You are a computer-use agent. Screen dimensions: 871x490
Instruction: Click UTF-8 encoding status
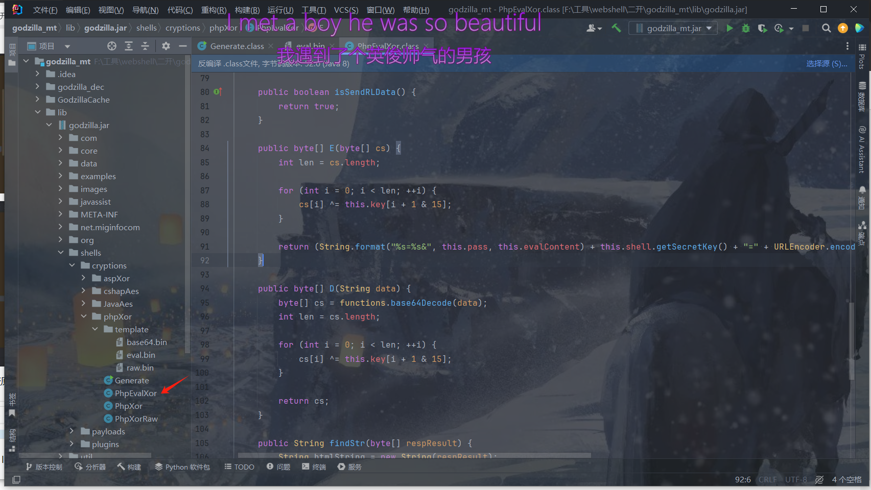(x=796, y=480)
